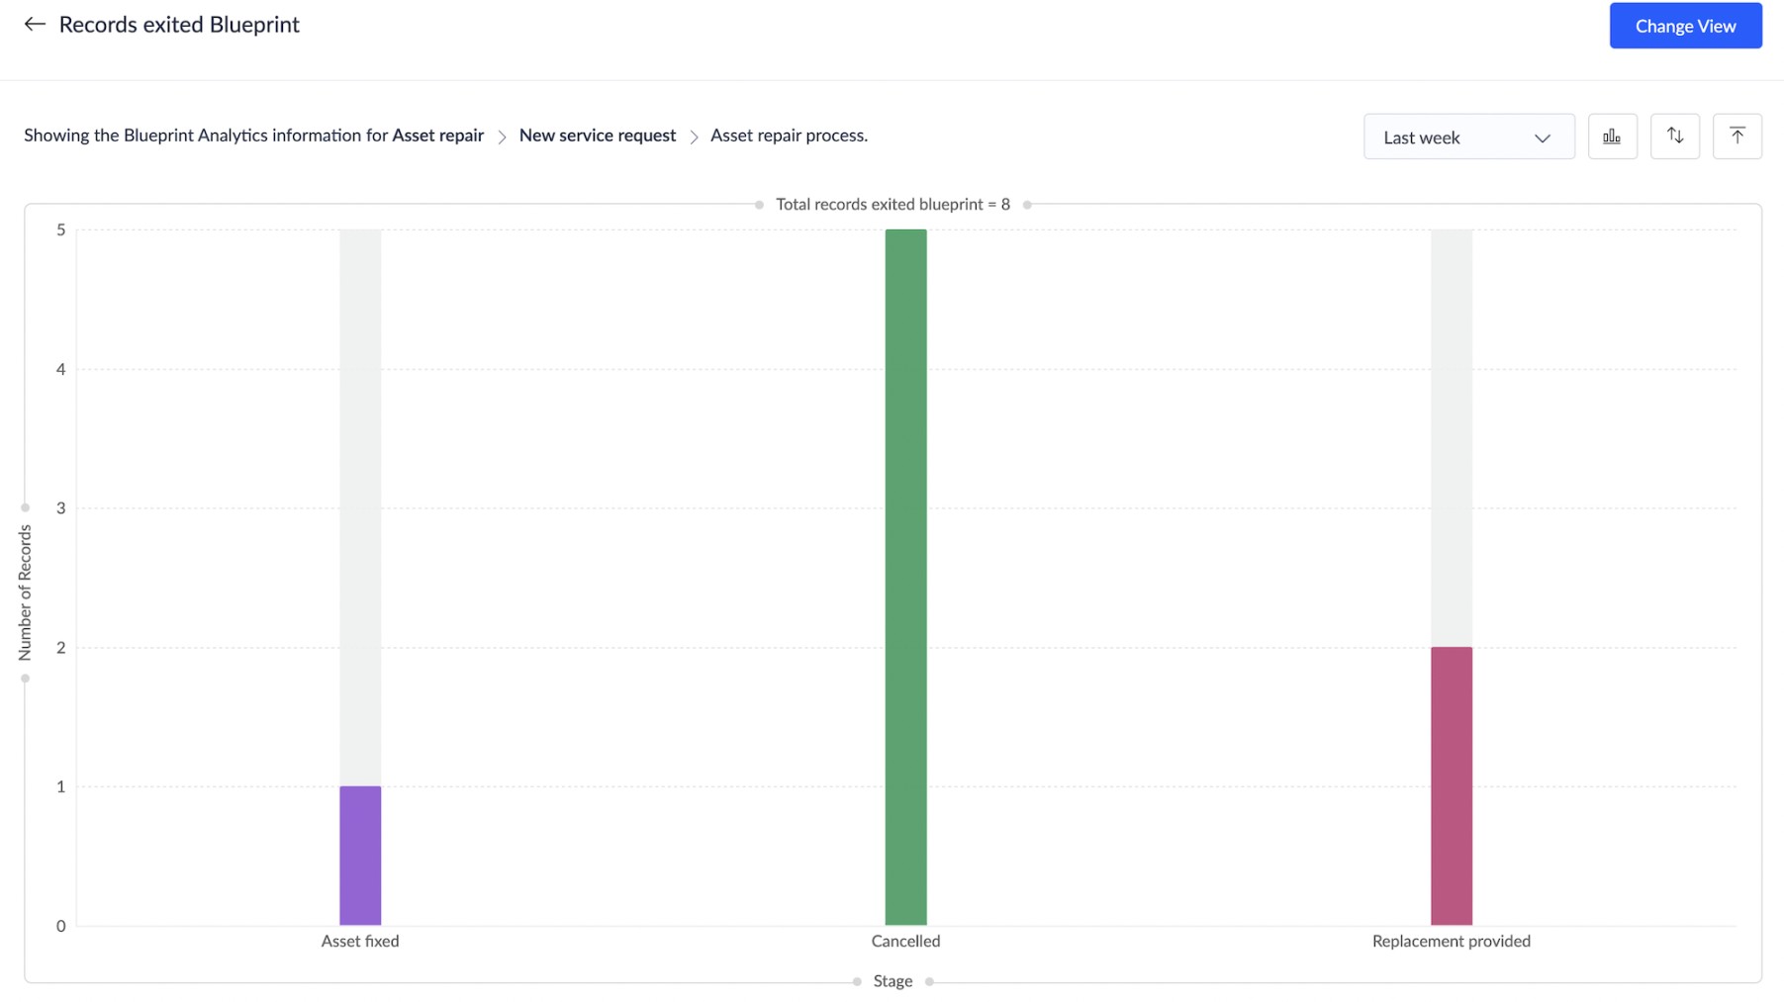Click the up-down arrows sorting control
Screen dimensions: 1784x1002
1674,136
